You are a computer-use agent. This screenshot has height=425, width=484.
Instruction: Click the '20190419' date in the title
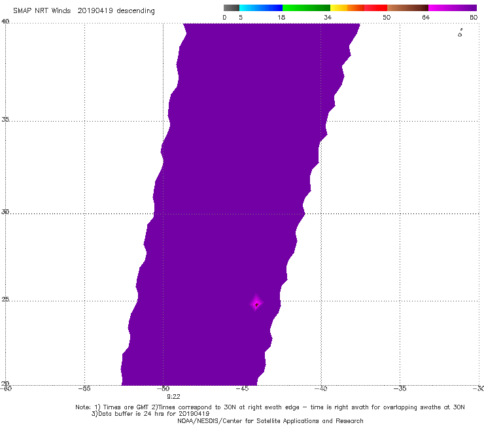point(95,10)
